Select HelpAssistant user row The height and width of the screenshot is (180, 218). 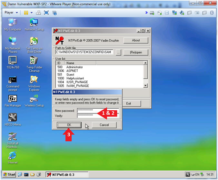[x=100, y=78]
